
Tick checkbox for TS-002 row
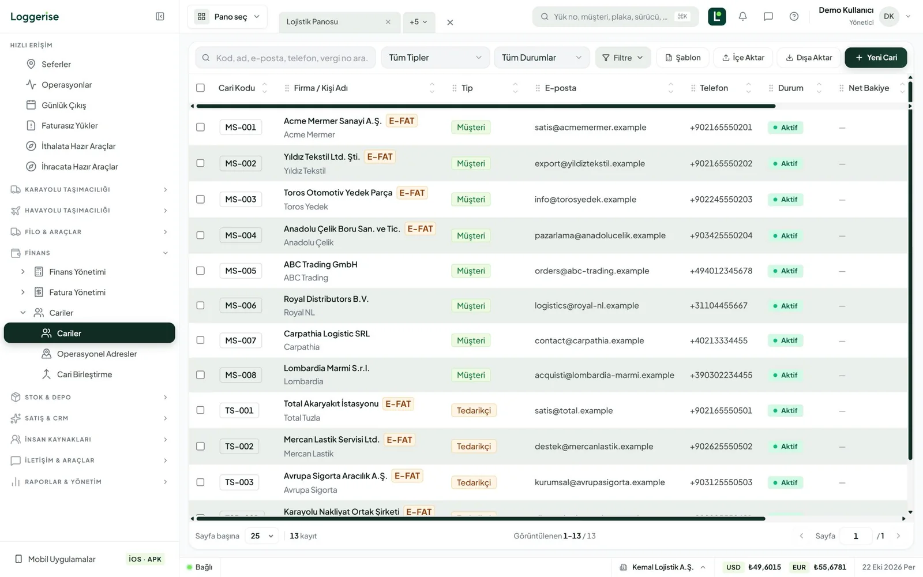(200, 446)
